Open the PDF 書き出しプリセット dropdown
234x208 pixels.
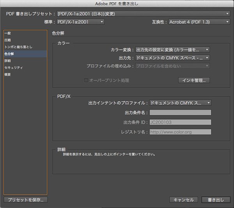(143, 14)
